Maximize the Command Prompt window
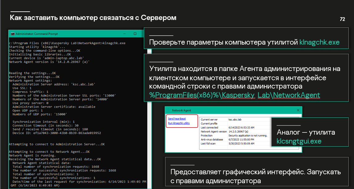This screenshot has width=354, height=189. pos(135,34)
